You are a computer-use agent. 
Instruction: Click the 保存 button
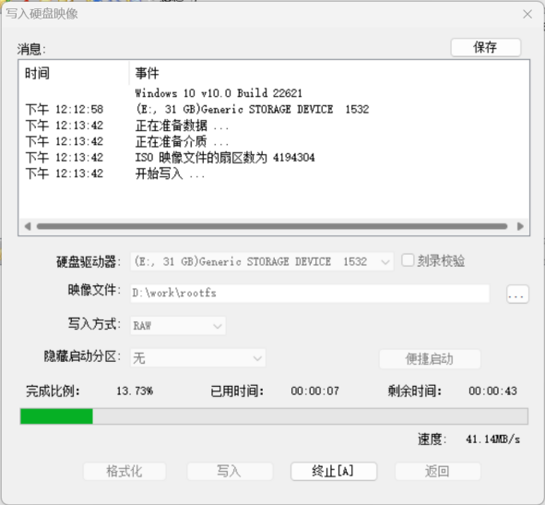[x=486, y=47]
